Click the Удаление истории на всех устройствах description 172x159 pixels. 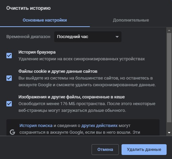pos(81,59)
